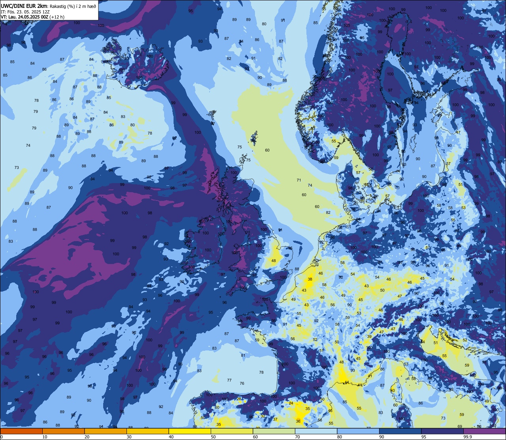Click the humidity value "24" south of the Pyrenees
Screen dimensions: 506x440
(291, 403)
